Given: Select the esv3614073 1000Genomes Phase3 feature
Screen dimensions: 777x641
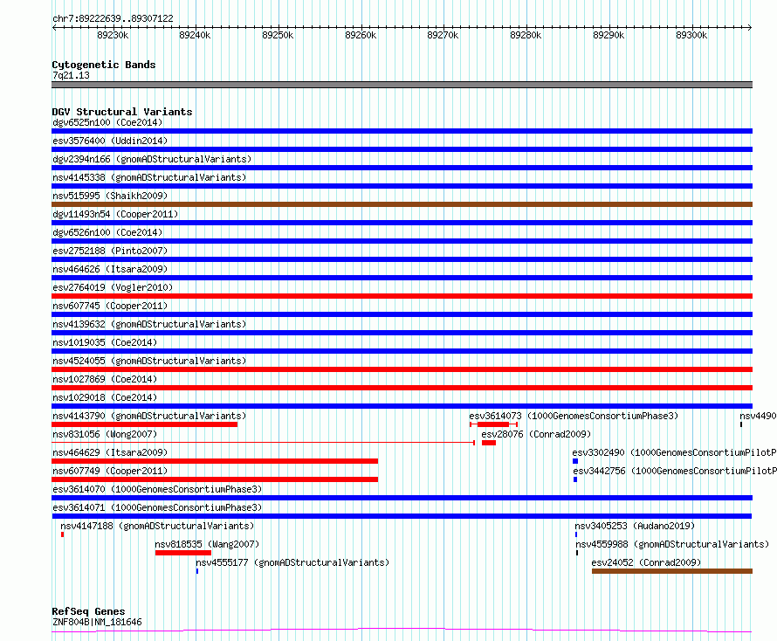Looking at the screenshot, I should [493, 424].
